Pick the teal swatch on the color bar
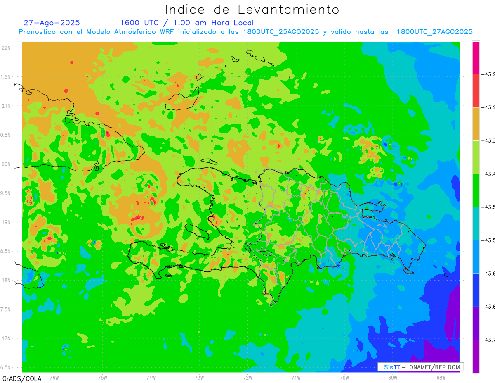The image size is (495, 383). [x=476, y=224]
